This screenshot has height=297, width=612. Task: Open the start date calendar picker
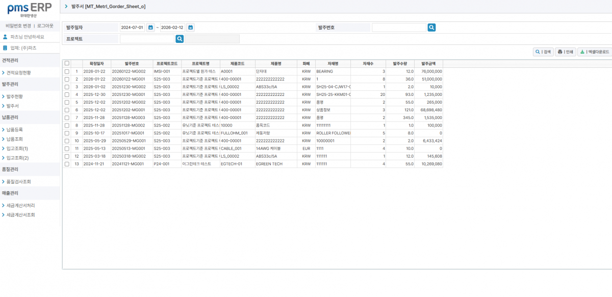(x=150, y=28)
